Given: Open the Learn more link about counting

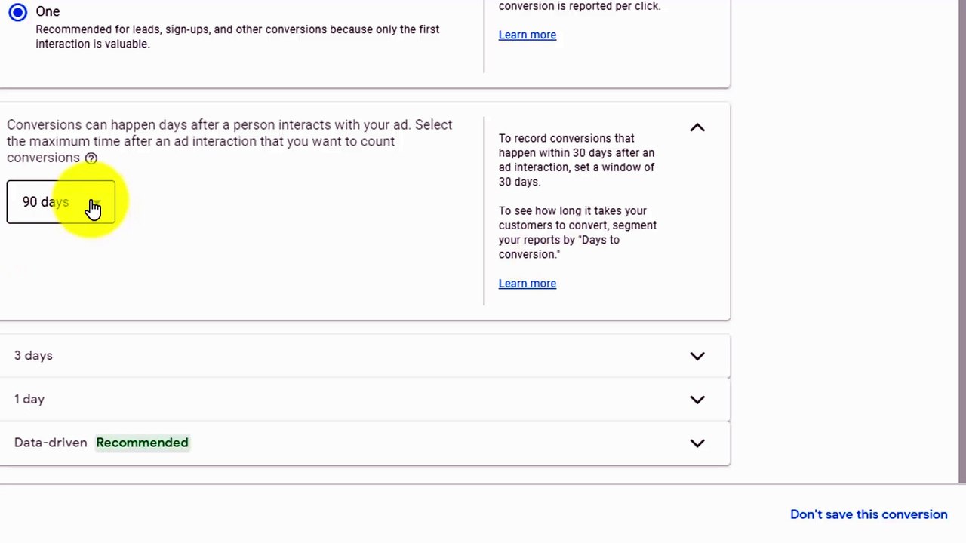Looking at the screenshot, I should [x=527, y=35].
